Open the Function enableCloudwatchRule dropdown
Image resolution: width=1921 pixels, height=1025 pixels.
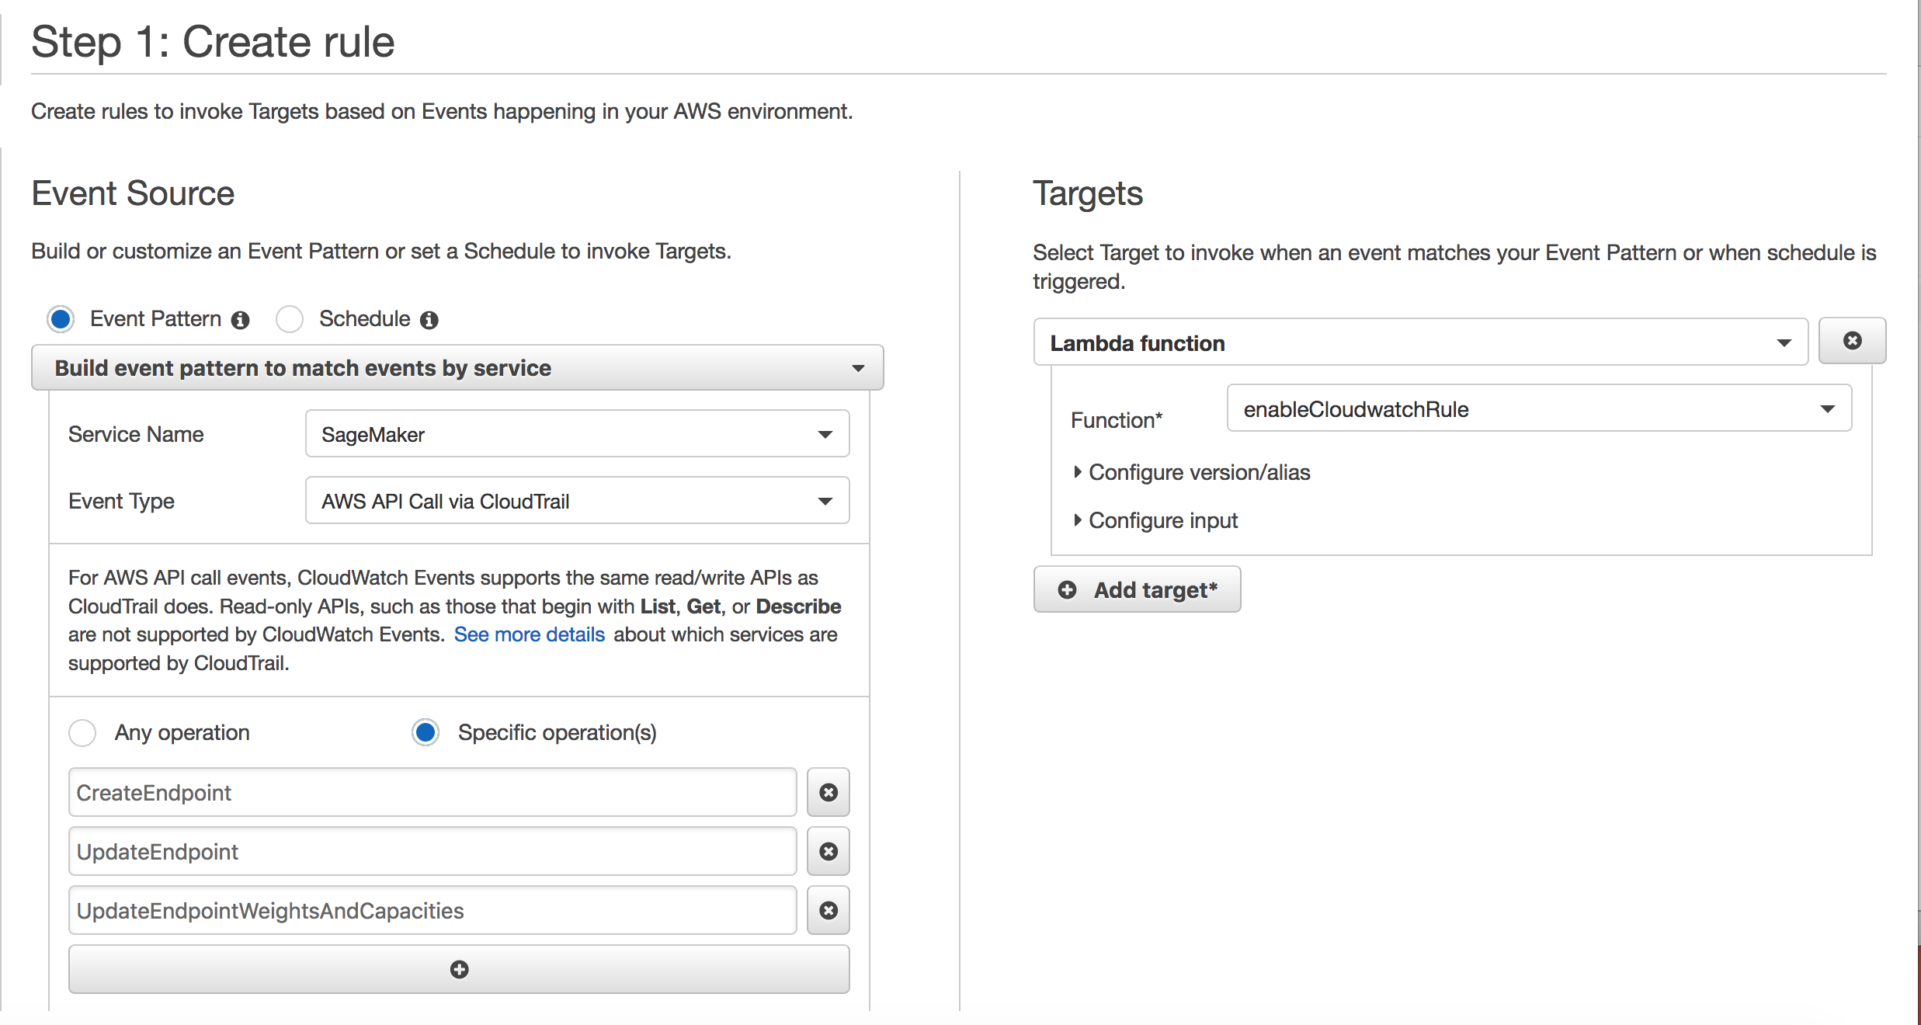[x=1539, y=409]
